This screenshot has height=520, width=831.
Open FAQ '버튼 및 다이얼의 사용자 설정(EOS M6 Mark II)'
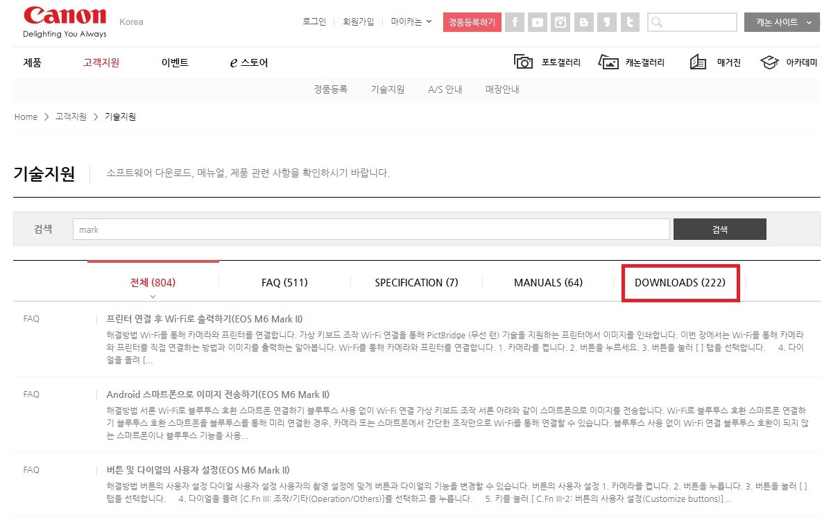click(198, 470)
